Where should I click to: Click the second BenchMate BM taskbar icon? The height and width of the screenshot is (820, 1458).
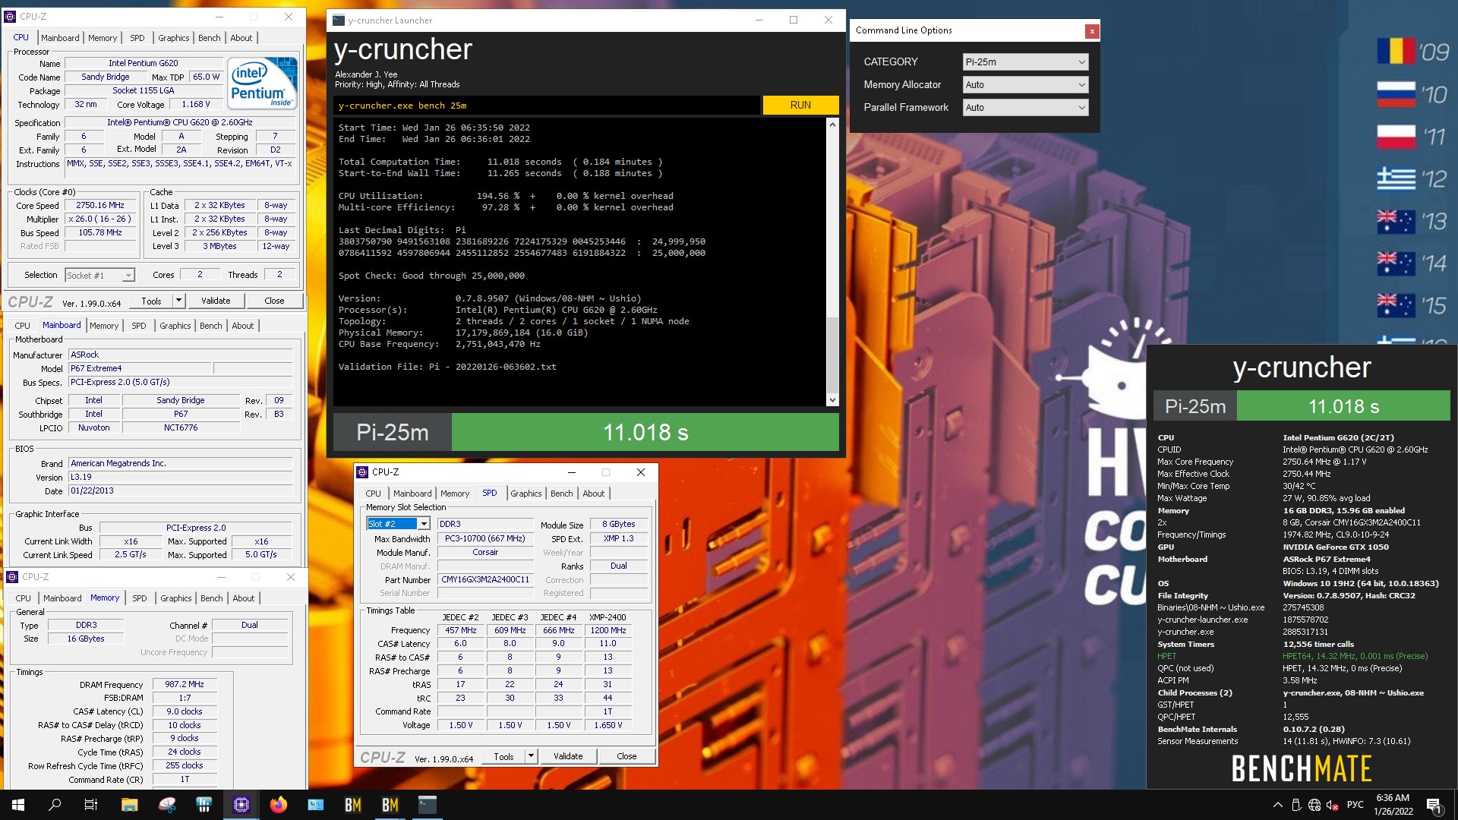pos(390,805)
